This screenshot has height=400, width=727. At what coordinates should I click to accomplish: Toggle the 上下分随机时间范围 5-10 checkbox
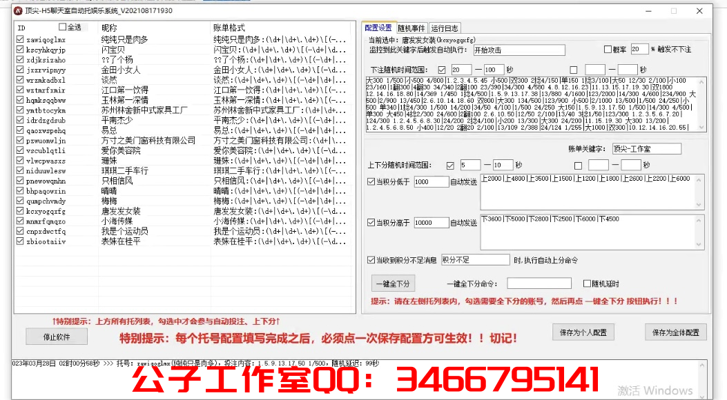pyautogui.click(x=450, y=166)
